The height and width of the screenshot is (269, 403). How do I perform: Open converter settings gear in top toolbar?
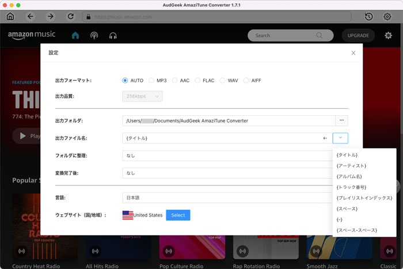(387, 17)
